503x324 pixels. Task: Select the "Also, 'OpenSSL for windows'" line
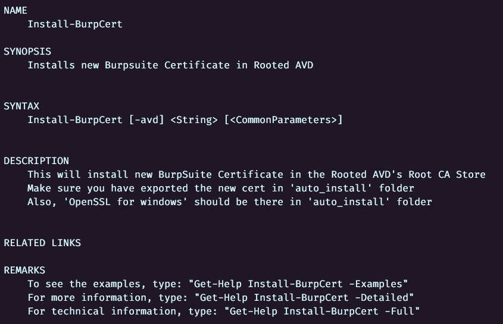click(230, 202)
